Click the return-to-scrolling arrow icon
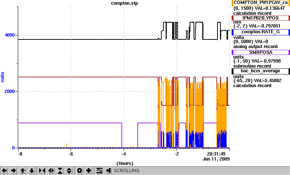 coord(108,171)
